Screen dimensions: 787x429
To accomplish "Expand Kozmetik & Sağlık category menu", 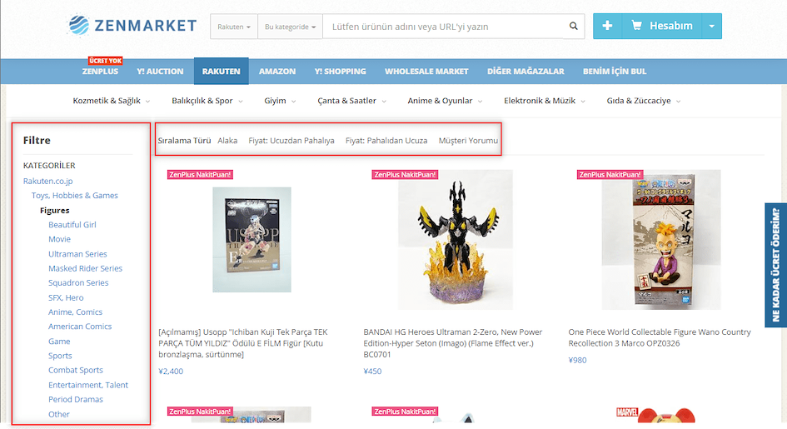I will [112, 101].
